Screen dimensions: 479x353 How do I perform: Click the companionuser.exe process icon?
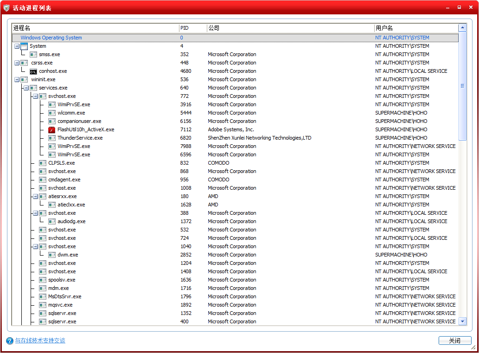click(x=51, y=122)
